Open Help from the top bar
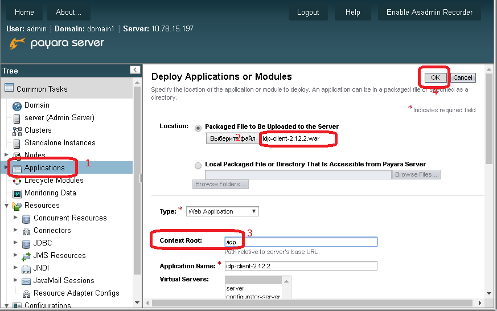 [352, 13]
